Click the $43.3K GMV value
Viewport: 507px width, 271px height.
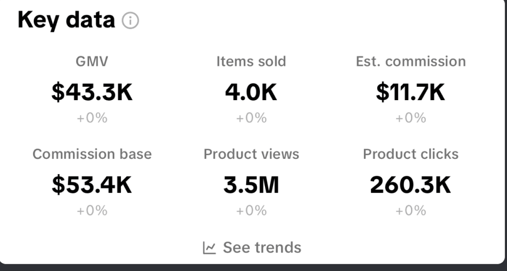click(x=92, y=92)
